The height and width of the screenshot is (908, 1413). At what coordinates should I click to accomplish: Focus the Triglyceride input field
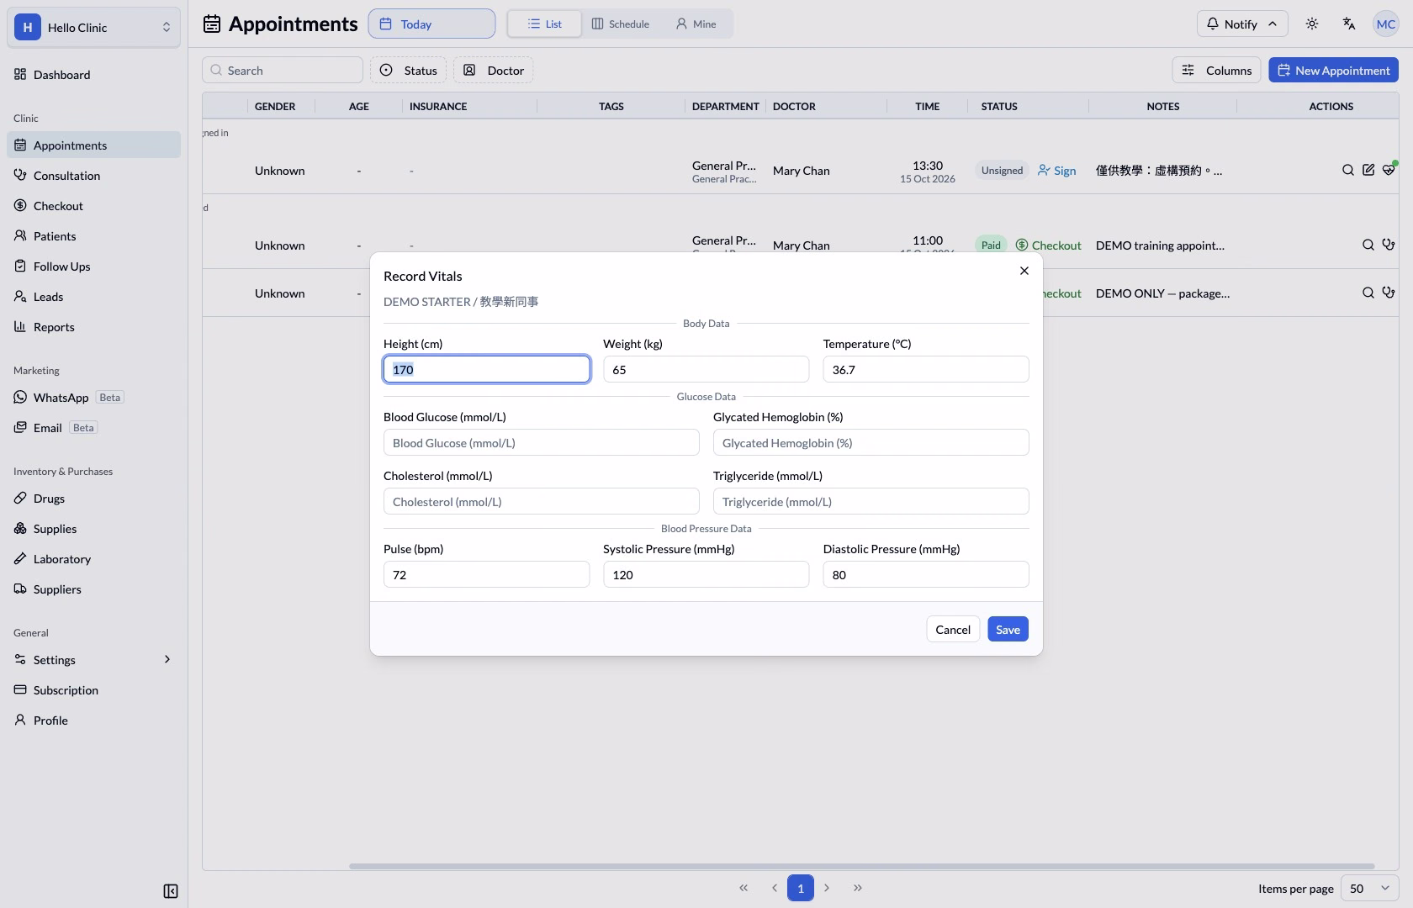pos(871,502)
